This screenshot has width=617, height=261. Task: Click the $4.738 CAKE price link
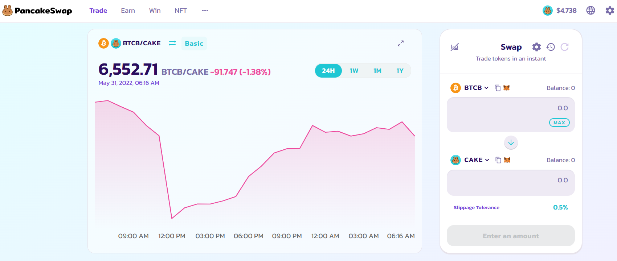tap(567, 11)
